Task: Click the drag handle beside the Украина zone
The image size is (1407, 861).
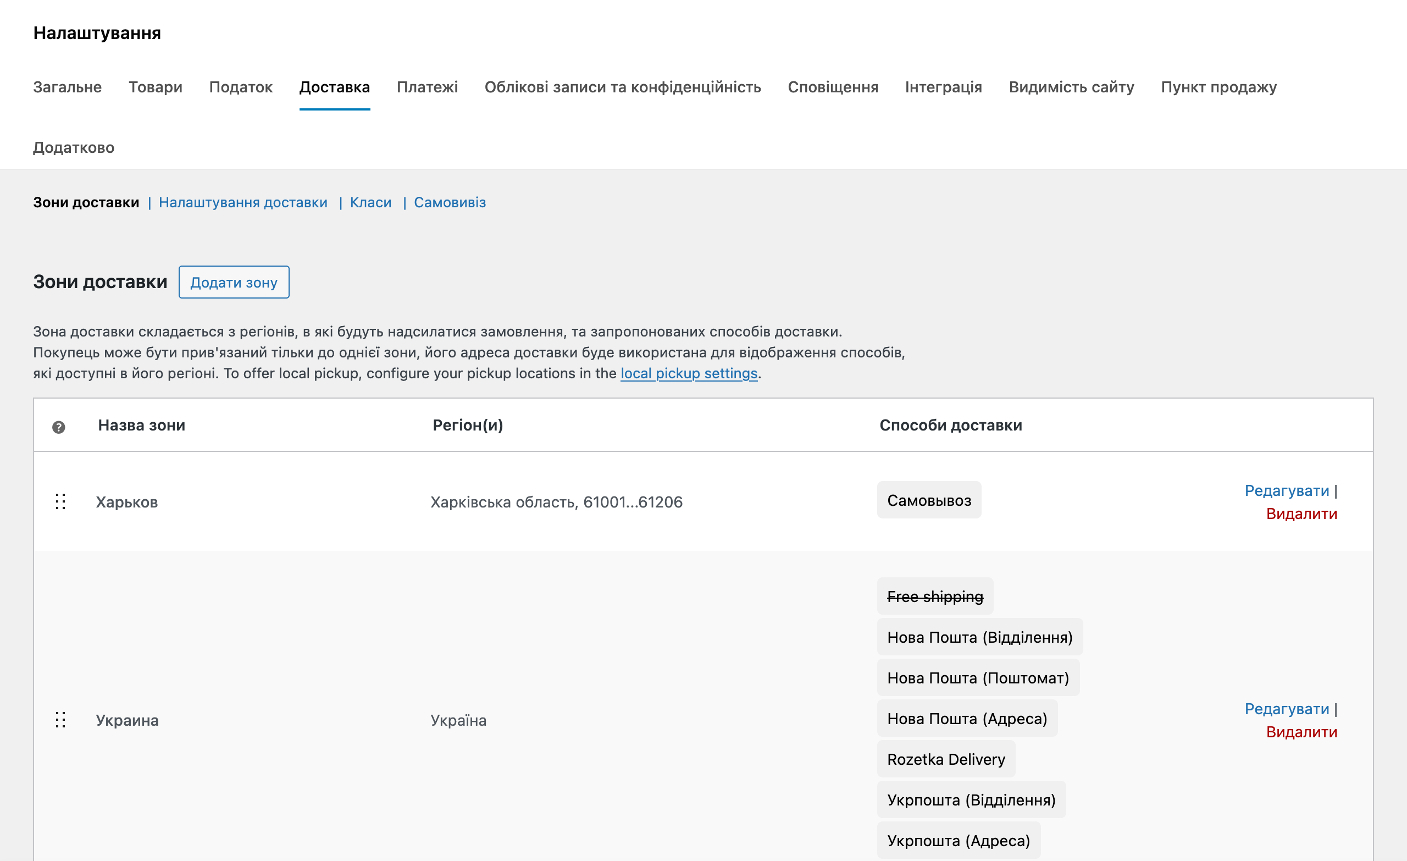Action: [x=61, y=720]
